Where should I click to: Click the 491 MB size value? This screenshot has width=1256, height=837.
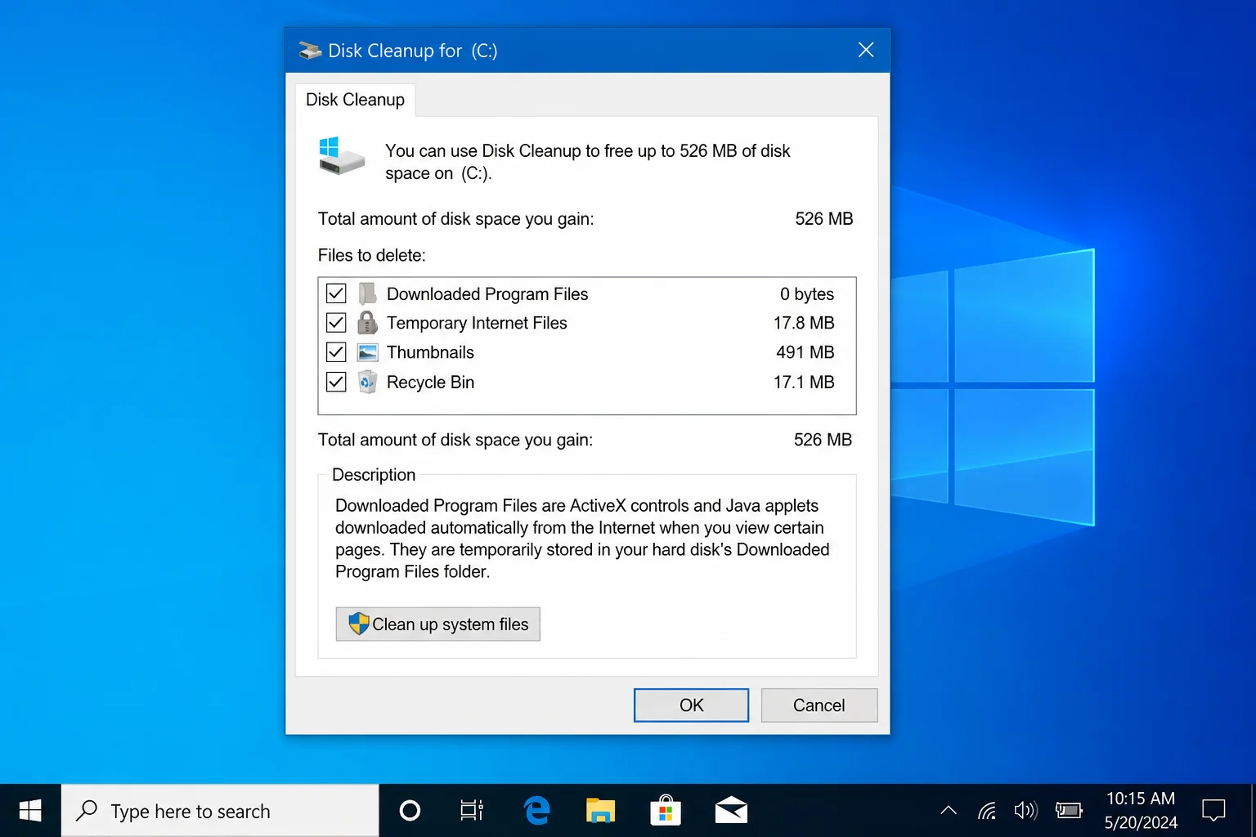(x=805, y=352)
